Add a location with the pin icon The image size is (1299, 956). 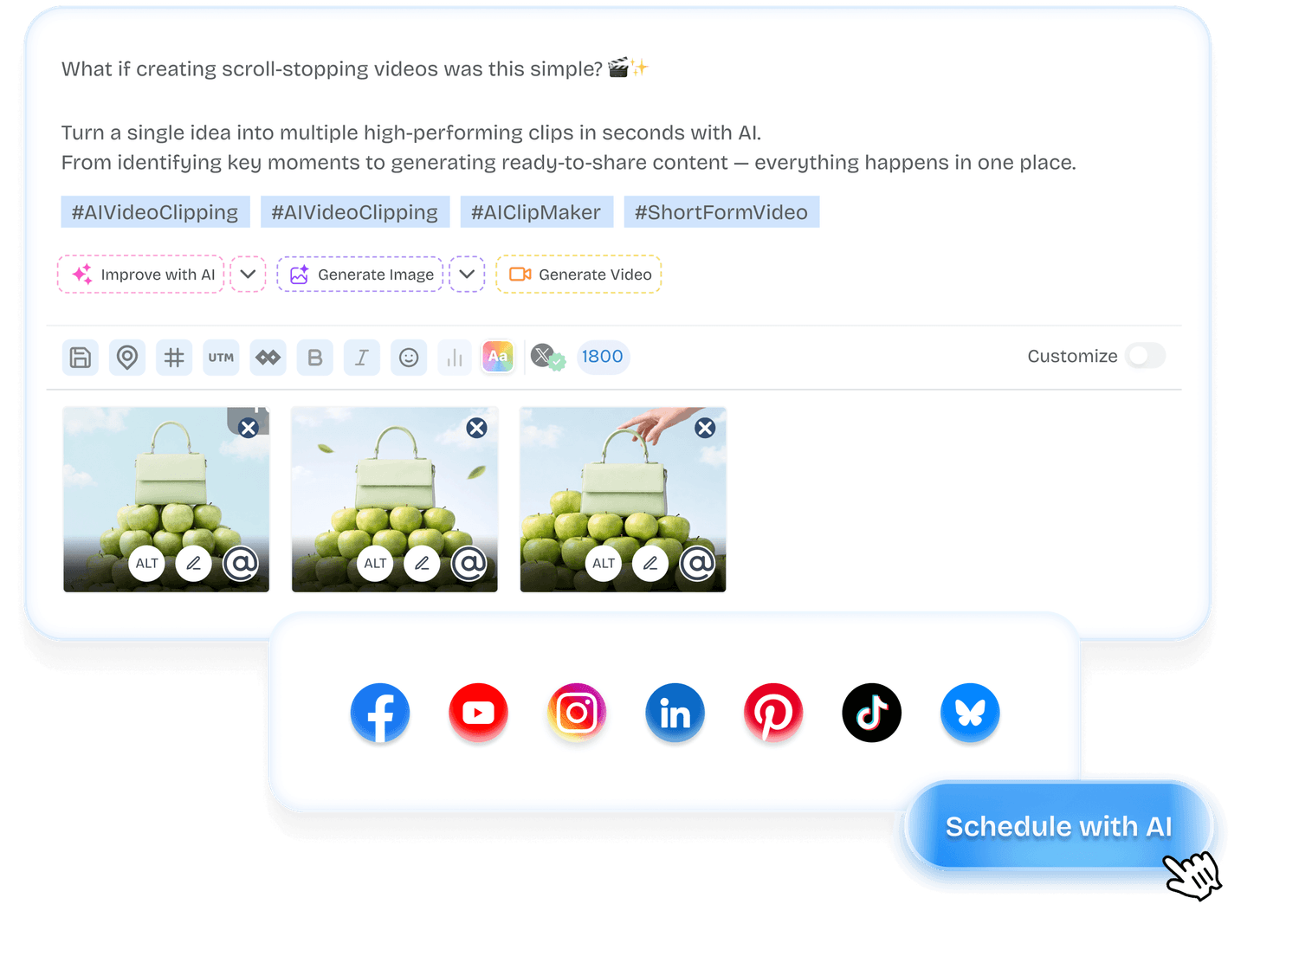tap(127, 358)
